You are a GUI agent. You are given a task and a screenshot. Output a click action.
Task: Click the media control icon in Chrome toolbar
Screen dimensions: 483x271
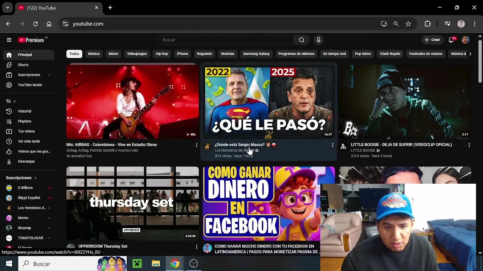[448, 24]
